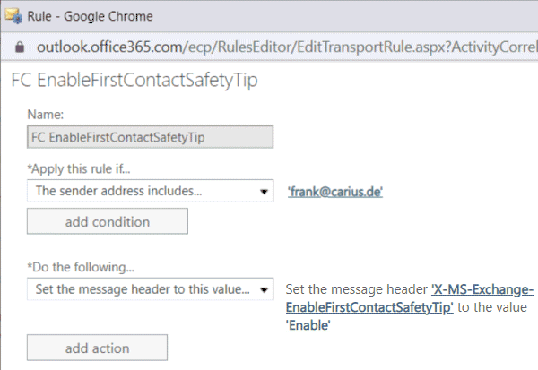Click the '*Apply this rule if...' label
This screenshot has width=538, height=370.
[79, 168]
